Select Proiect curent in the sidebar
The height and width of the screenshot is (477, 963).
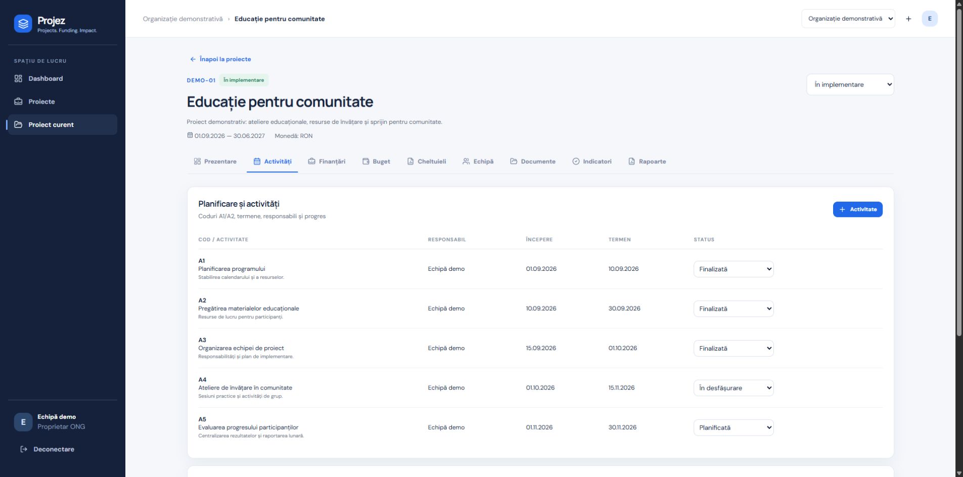click(63, 125)
